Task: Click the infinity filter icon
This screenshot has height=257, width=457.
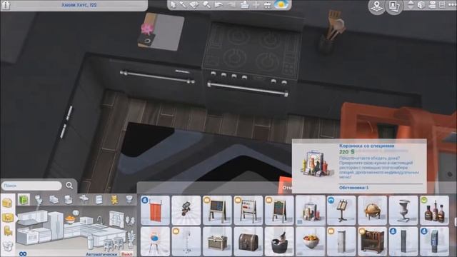Action: click(23, 254)
